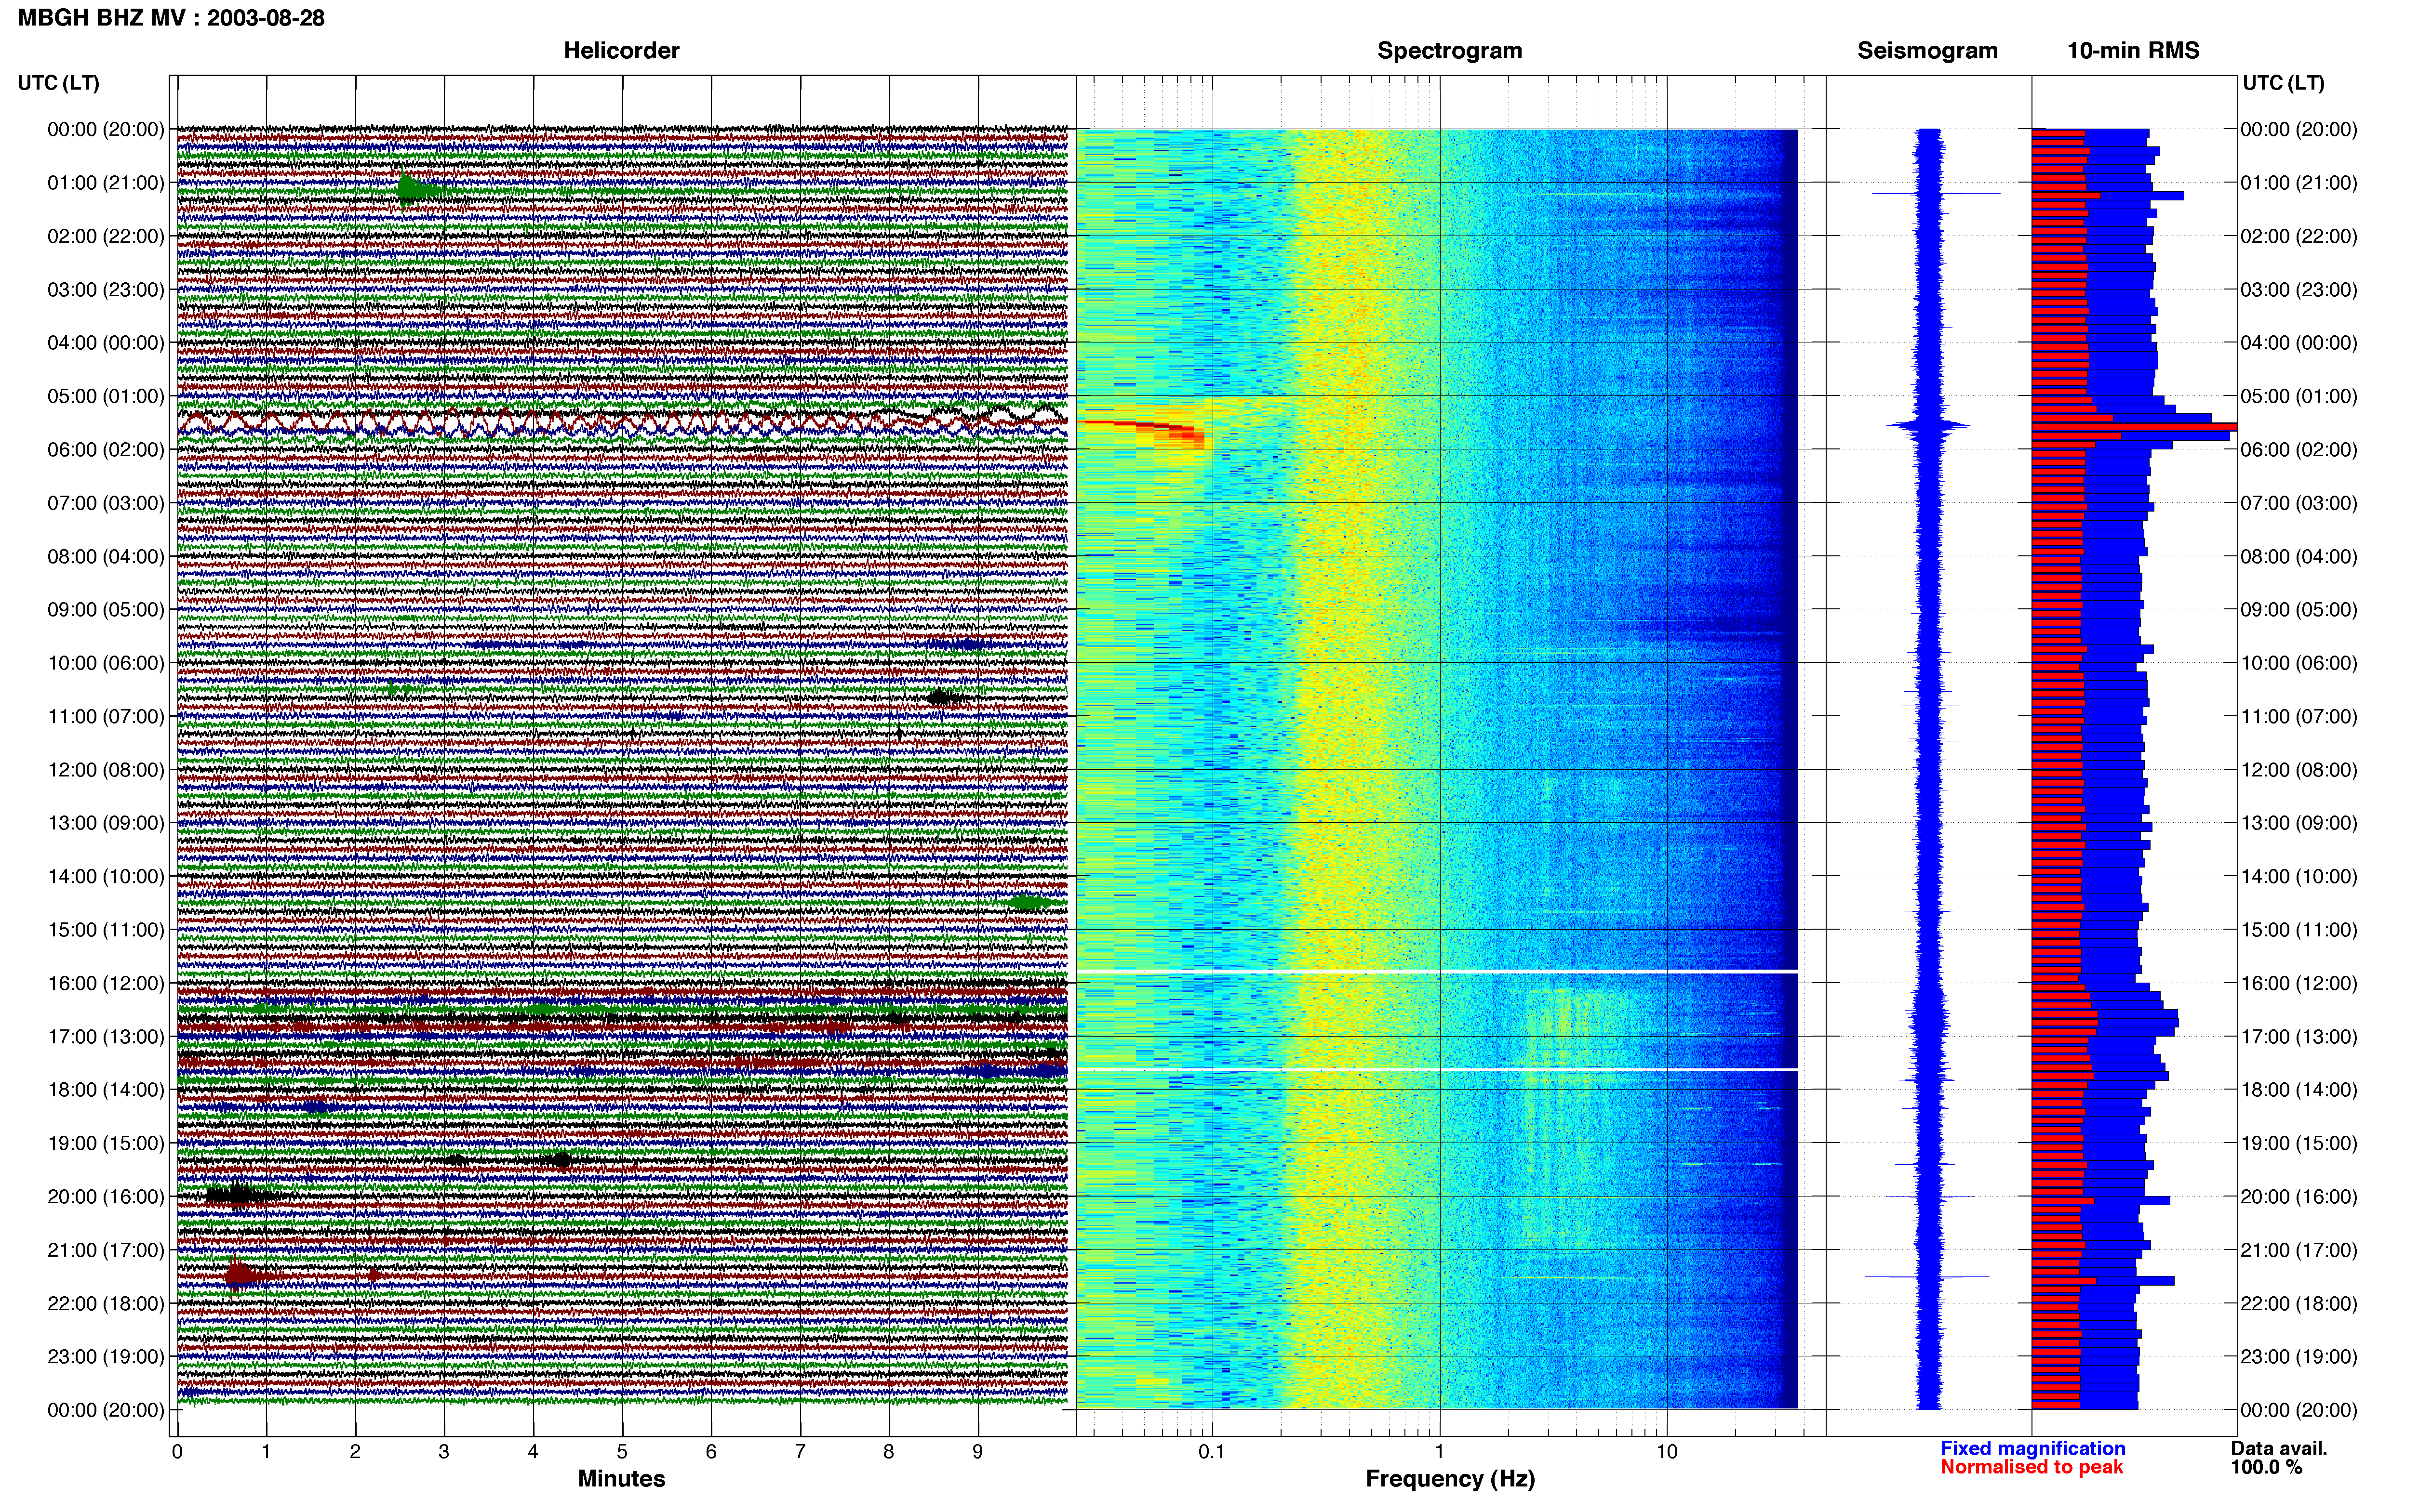2419x1512 pixels.
Task: Click right time label '14:00 (10:00)'
Action: pyautogui.click(x=2299, y=877)
